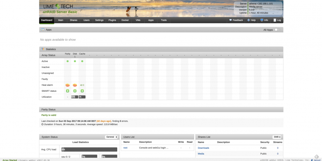Click the Load Statistics heading
Viewport: 322px width, 161px height.
click(80, 142)
